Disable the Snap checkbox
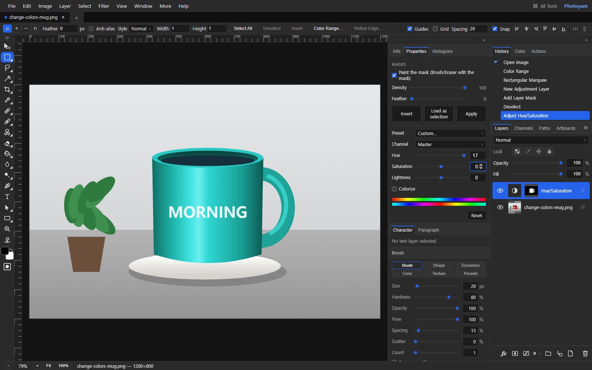Viewport: 592px width, 370px height. tap(495, 29)
